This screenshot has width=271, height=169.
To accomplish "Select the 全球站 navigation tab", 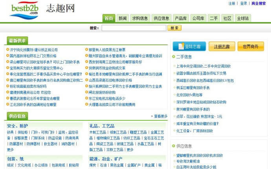I will click(x=243, y=18).
